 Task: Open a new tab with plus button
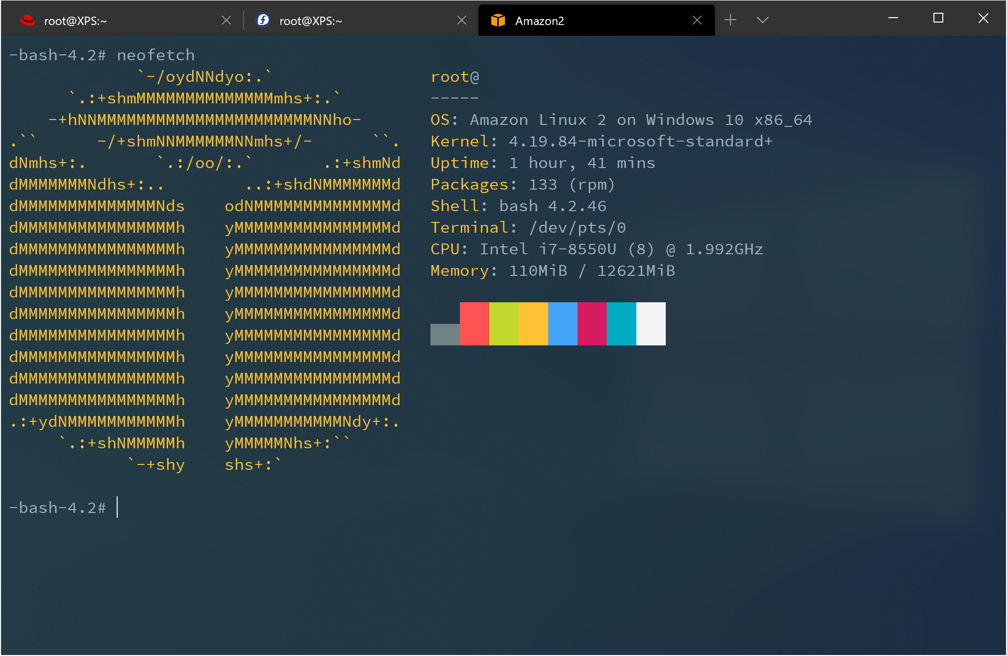pyautogui.click(x=730, y=20)
